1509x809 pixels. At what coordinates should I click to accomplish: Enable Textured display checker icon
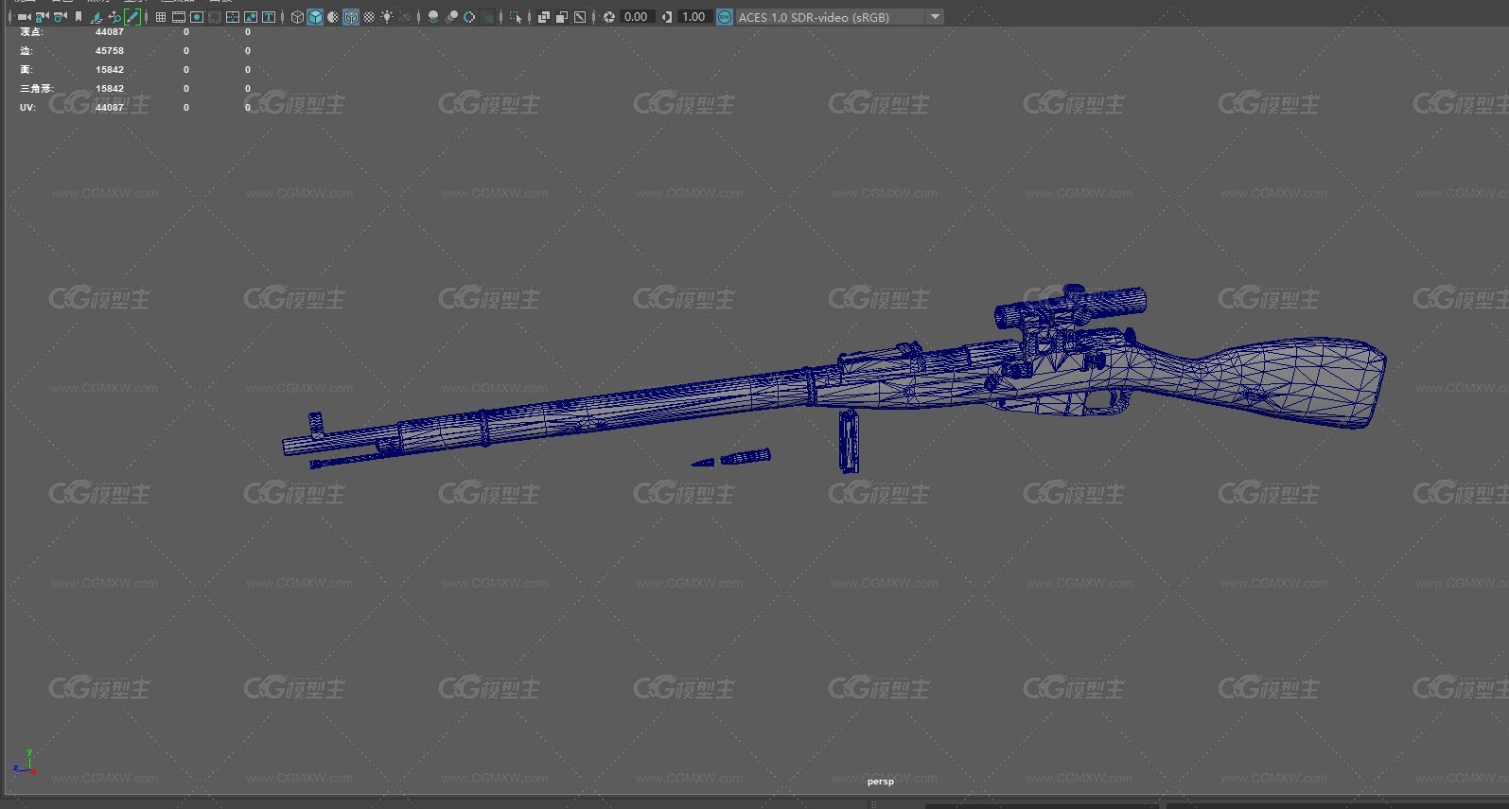369,17
